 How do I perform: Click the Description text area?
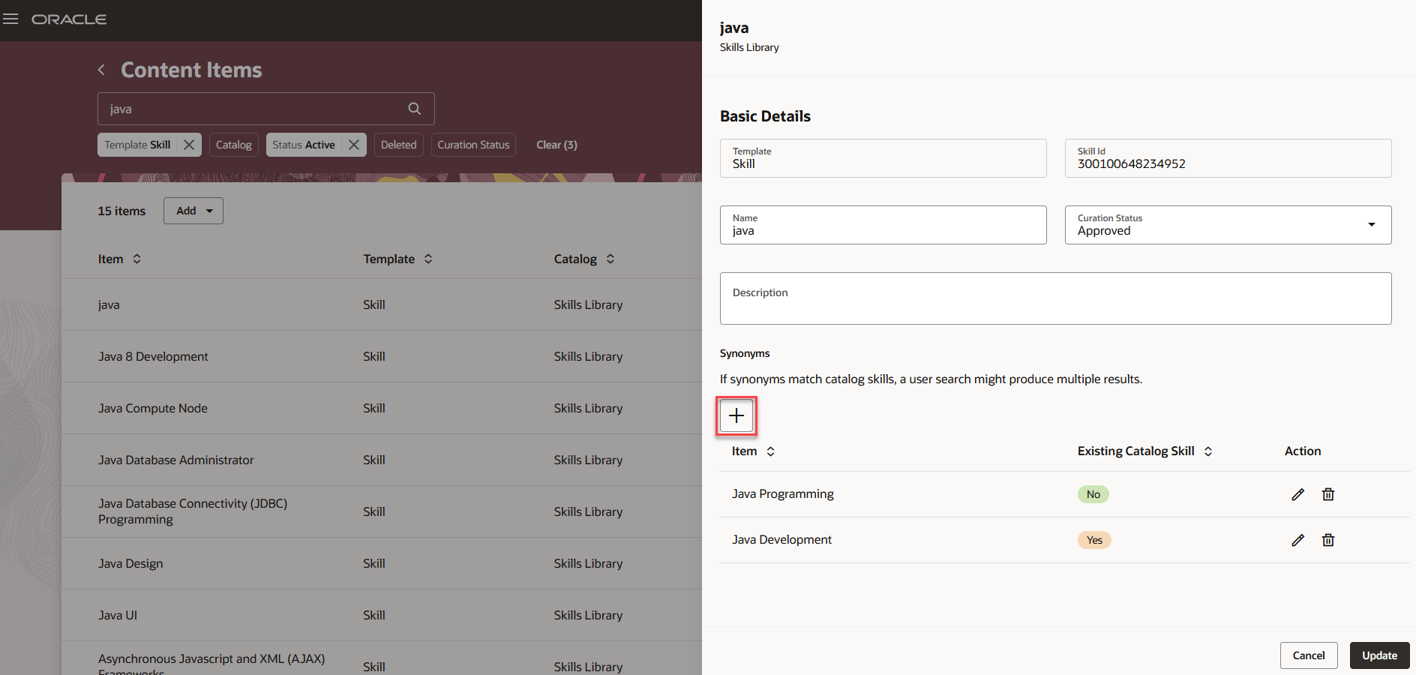1056,298
